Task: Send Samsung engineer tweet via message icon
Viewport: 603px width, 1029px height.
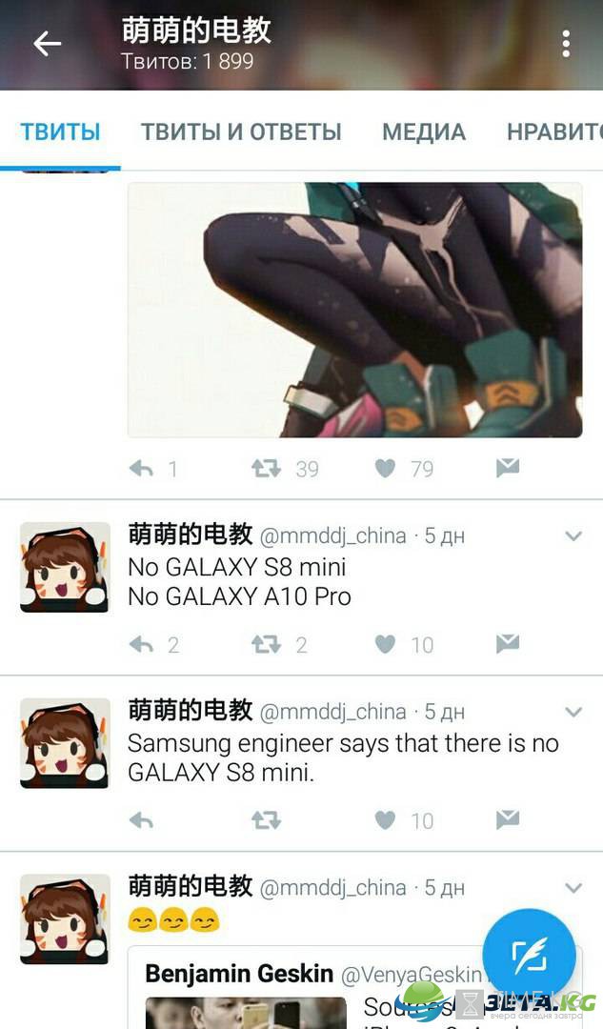Action: click(508, 819)
